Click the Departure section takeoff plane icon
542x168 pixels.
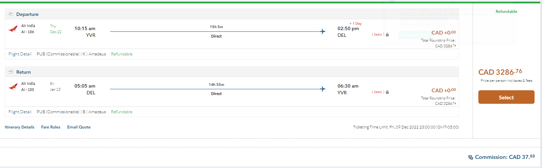11,14
